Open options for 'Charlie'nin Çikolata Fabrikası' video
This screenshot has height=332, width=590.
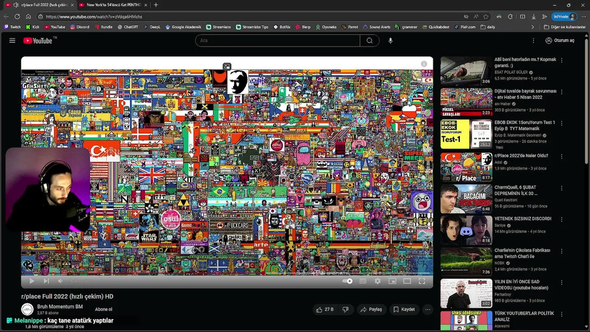561,251
